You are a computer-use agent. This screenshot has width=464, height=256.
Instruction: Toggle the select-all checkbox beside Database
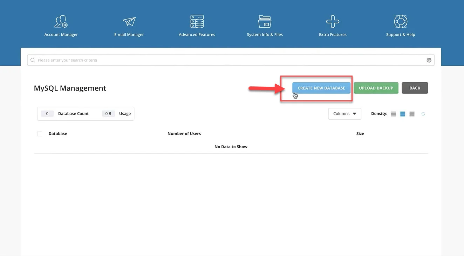tap(40, 134)
